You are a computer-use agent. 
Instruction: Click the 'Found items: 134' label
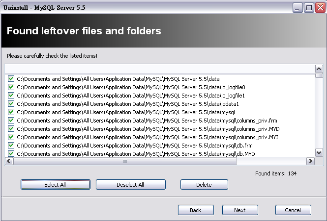click(x=276, y=173)
